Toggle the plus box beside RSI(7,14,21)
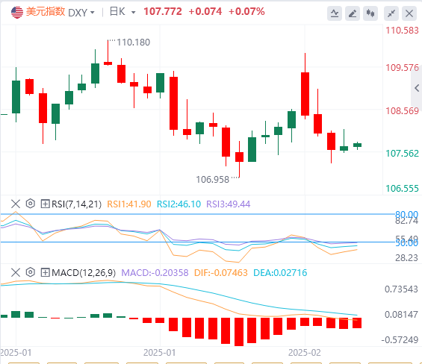The width and height of the screenshot is (422, 364). pos(45,204)
